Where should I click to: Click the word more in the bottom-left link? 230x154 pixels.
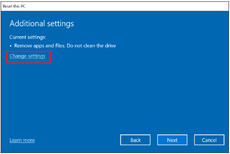pyautogui.click(x=29, y=140)
